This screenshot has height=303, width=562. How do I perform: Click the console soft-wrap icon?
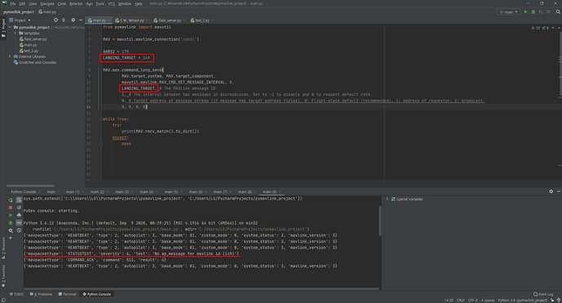[x=19, y=199]
